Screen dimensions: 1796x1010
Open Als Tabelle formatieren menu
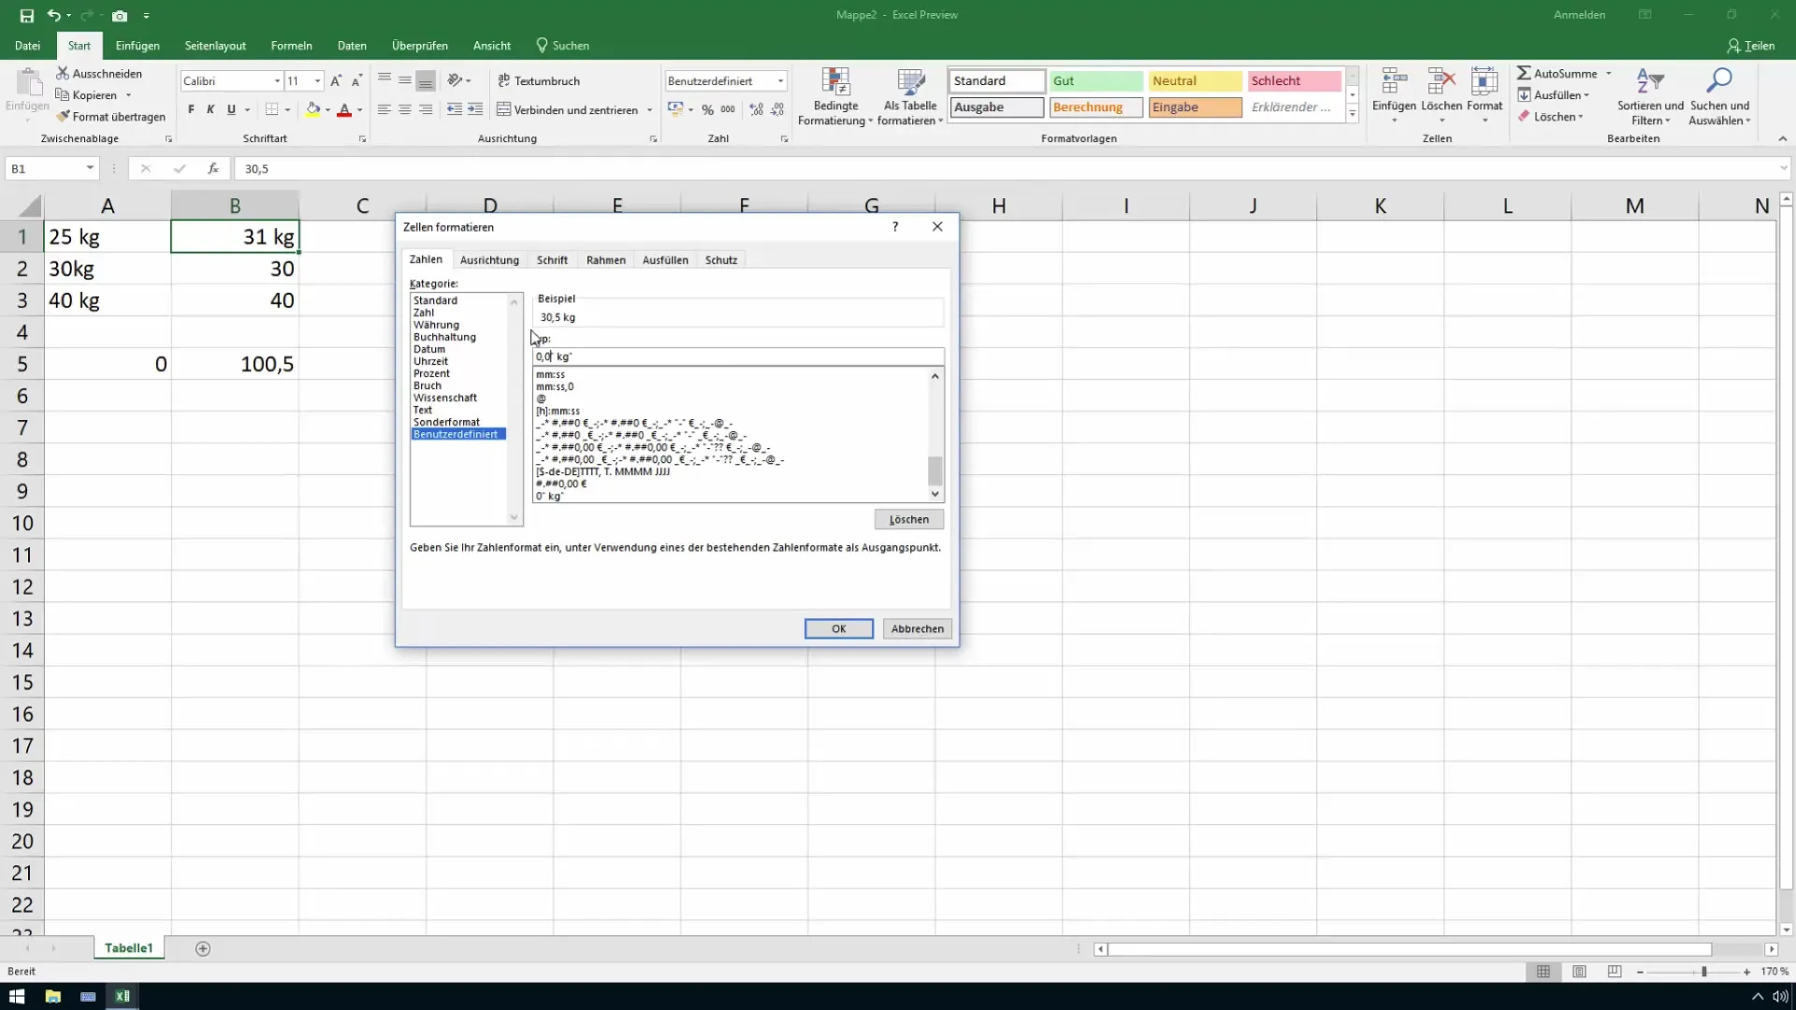pos(910,96)
